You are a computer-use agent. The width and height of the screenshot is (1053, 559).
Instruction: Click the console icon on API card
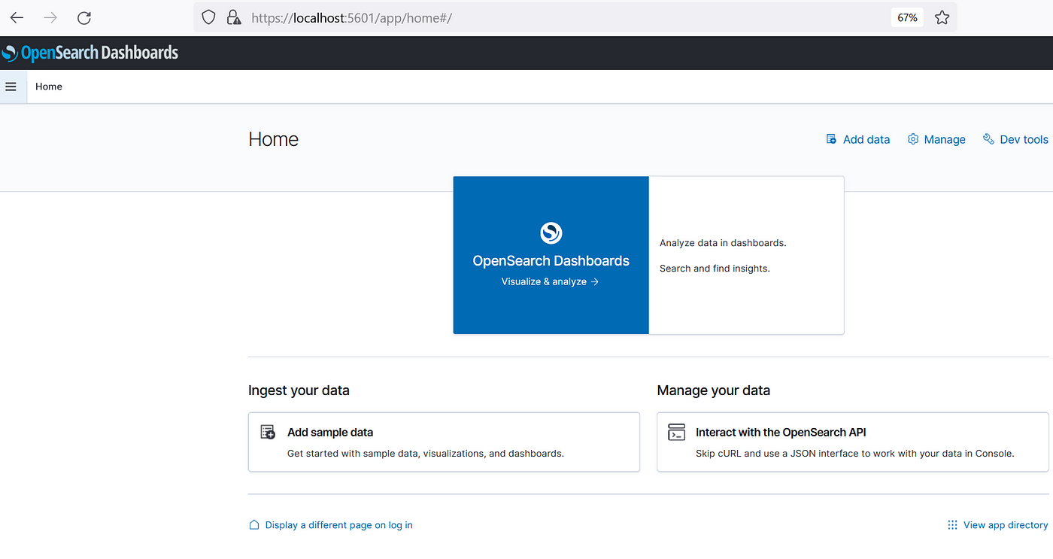676,432
